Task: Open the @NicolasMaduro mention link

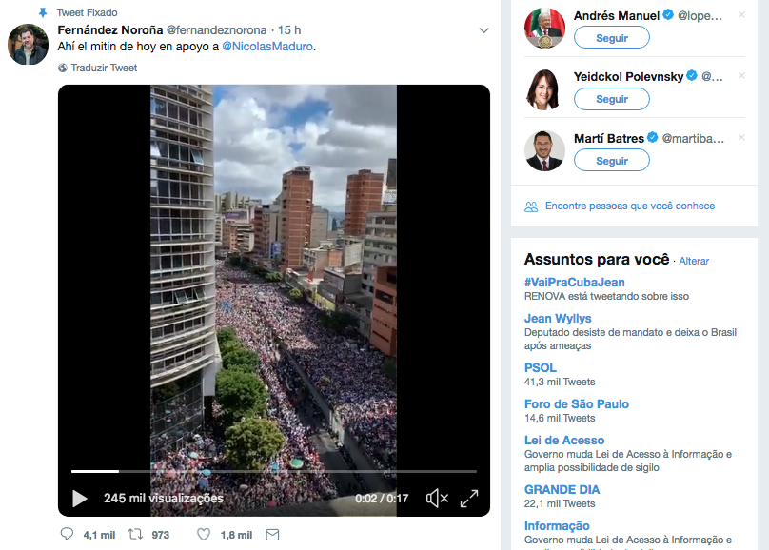Action: 267,46
